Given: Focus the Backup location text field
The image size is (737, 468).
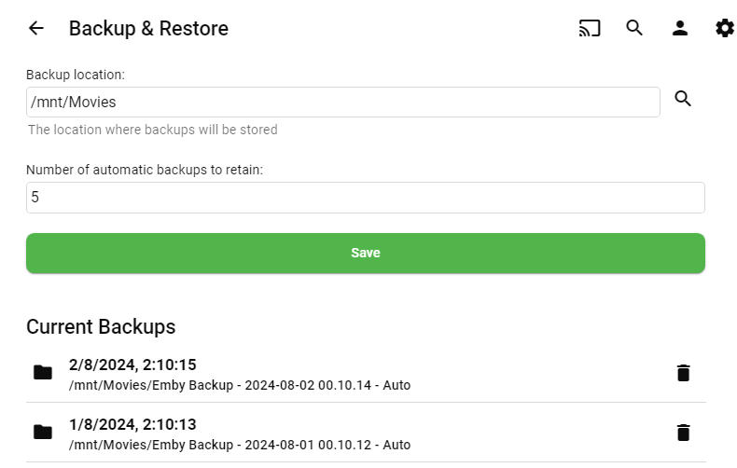Looking at the screenshot, I should (342, 103).
